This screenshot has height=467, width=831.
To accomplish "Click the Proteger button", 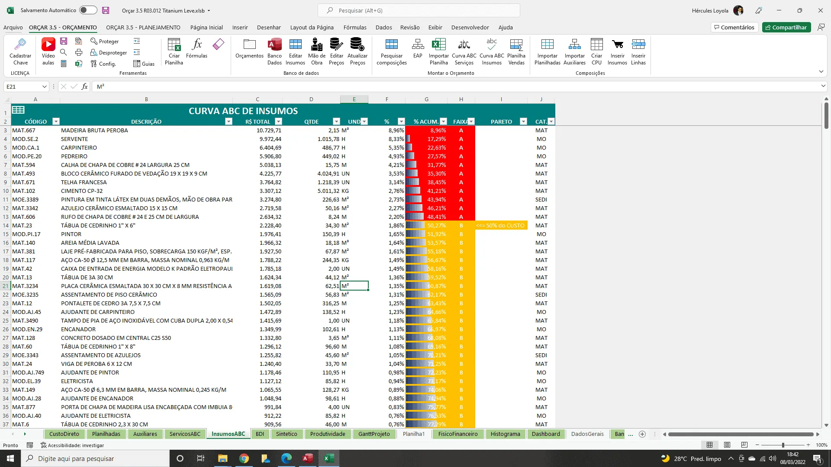I will pyautogui.click(x=104, y=41).
